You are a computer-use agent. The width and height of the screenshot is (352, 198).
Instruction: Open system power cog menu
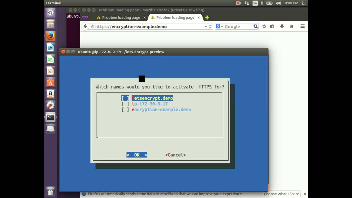(304, 3)
